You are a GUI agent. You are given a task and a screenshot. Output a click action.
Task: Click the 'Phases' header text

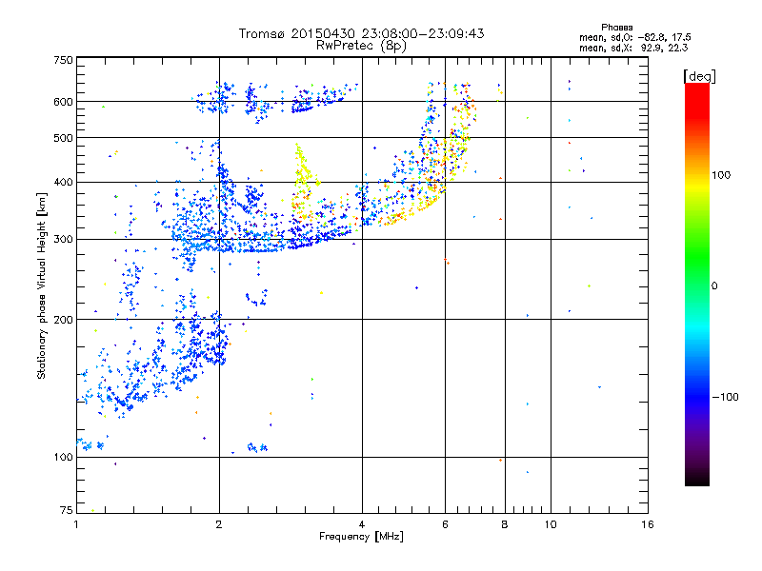coord(616,28)
